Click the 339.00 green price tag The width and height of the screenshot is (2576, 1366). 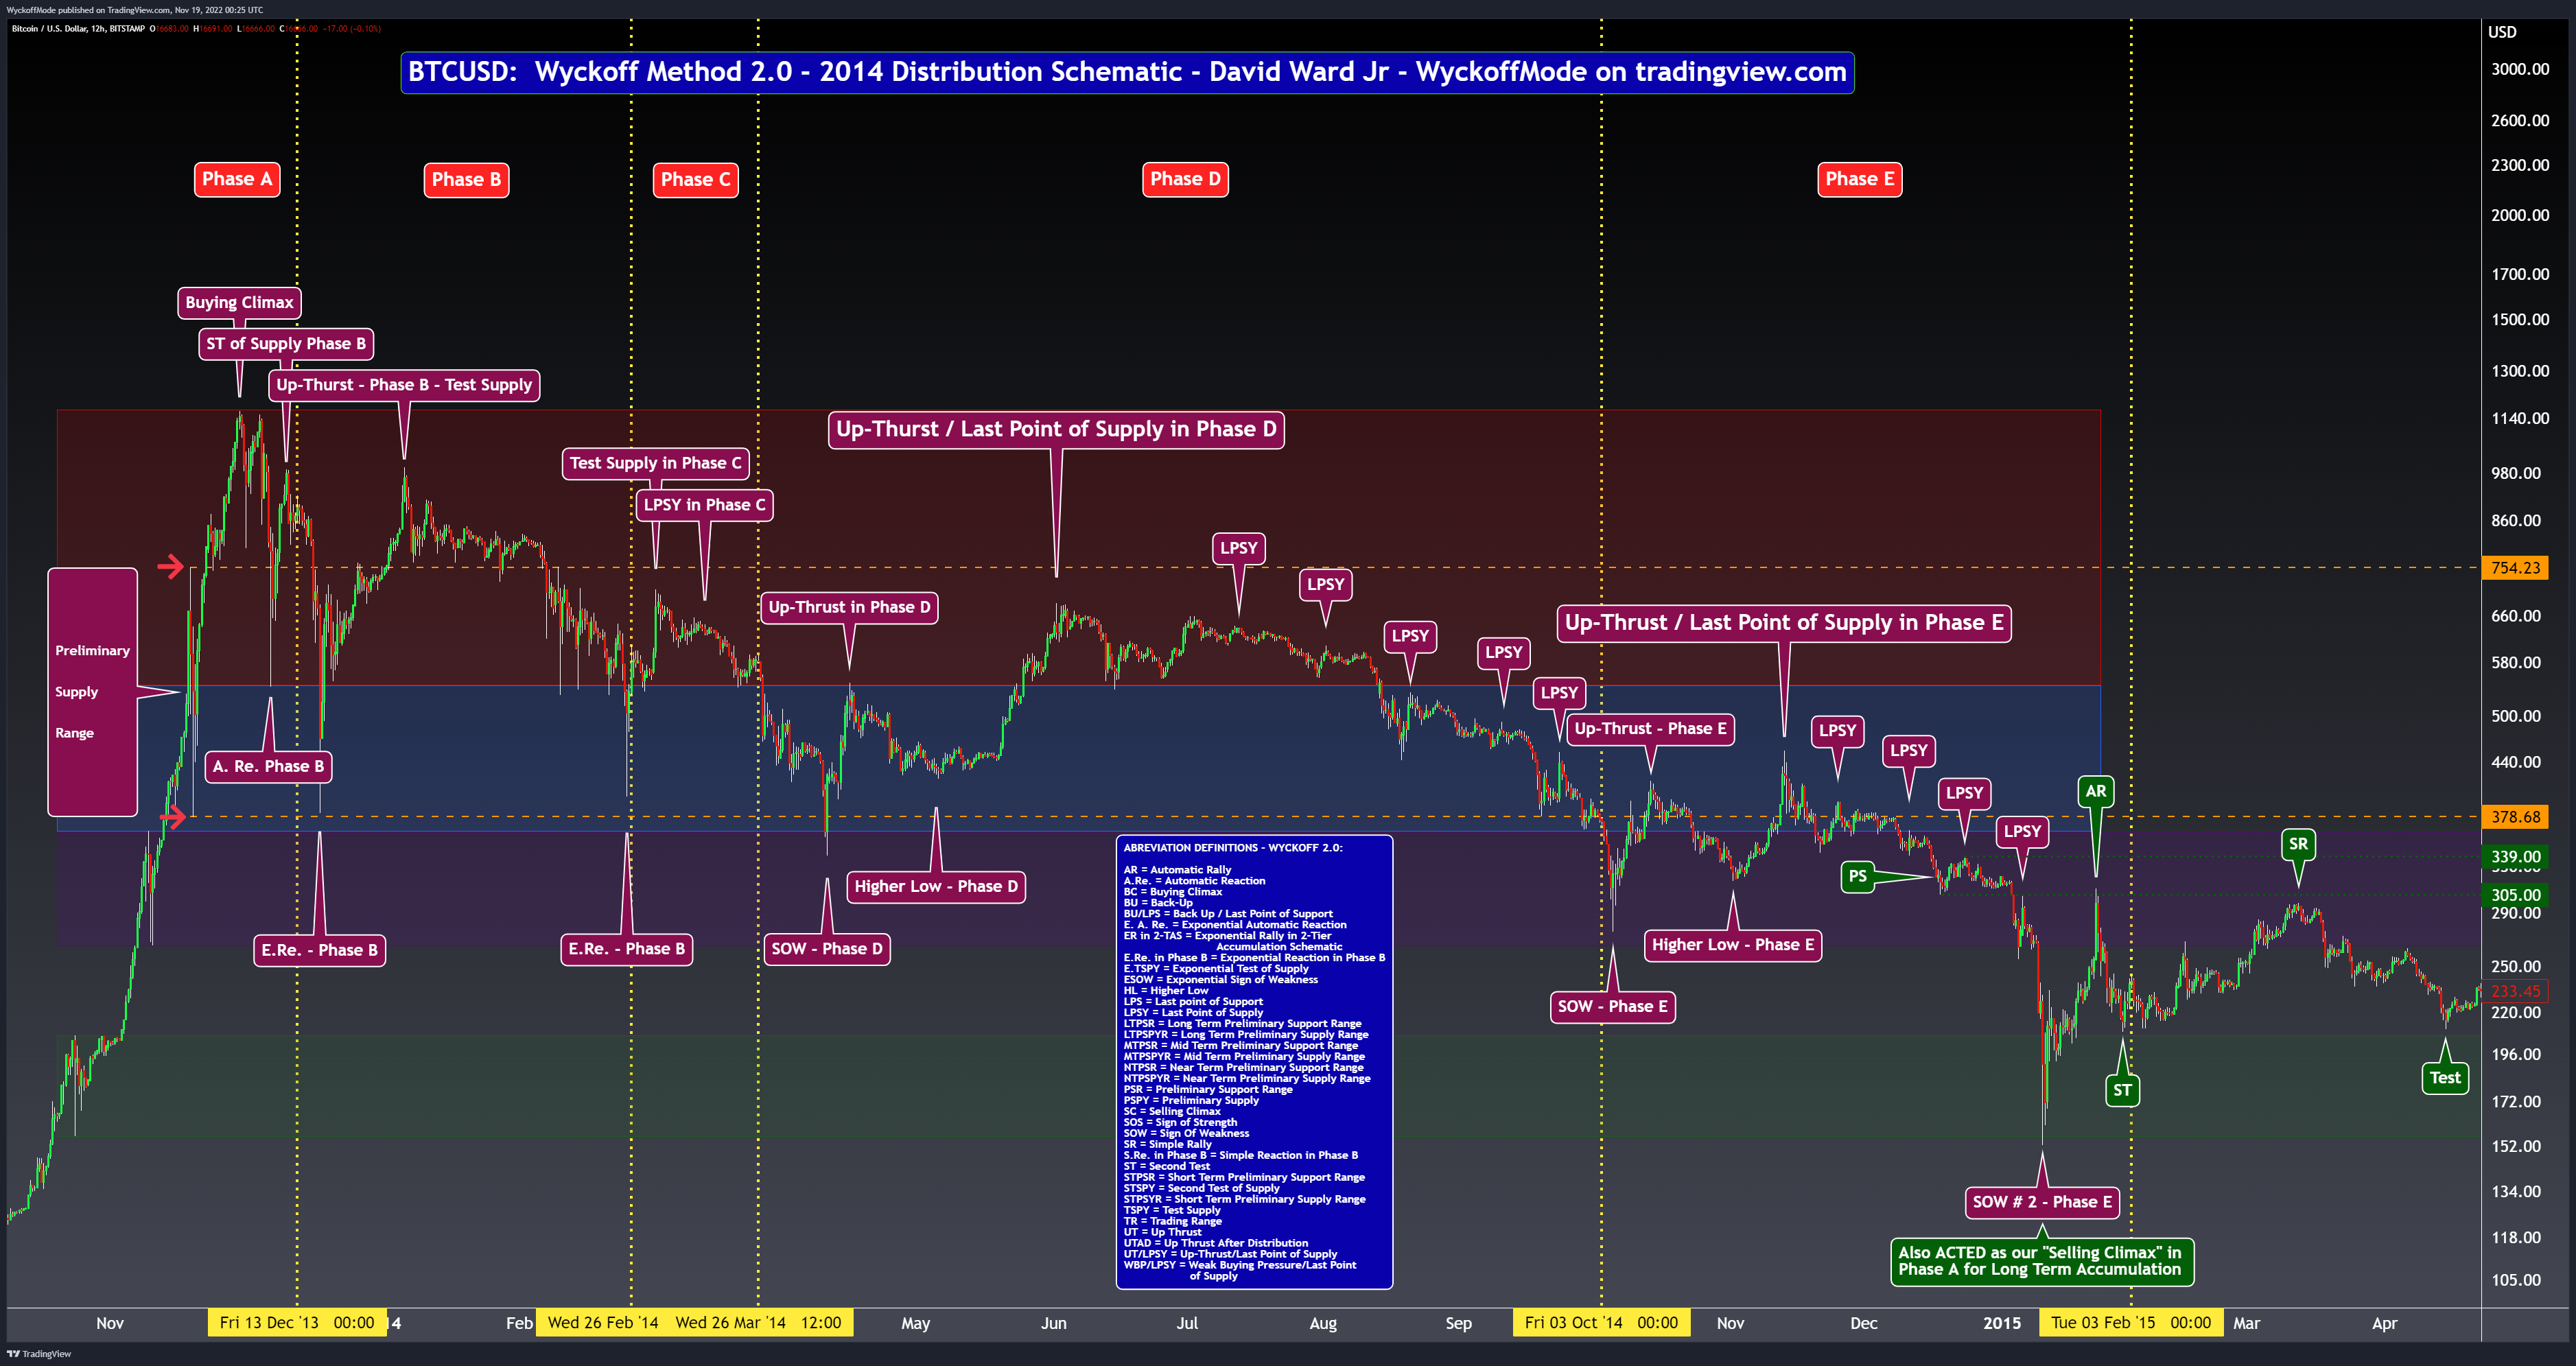tap(2515, 857)
